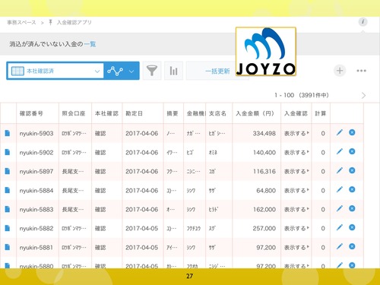Delete the nyukin-5883 record
This screenshot has width=380, height=285.
pos(352,208)
